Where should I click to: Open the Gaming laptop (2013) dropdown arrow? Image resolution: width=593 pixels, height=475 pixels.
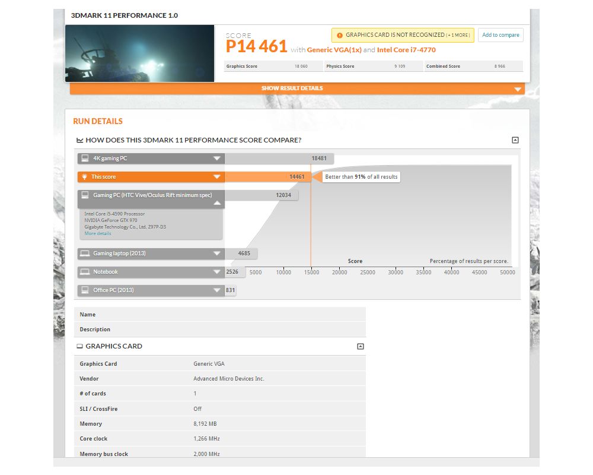point(217,254)
